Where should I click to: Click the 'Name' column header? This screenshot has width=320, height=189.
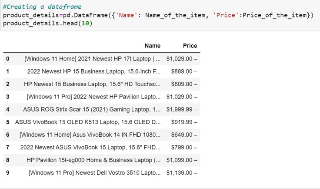pyautogui.click(x=153, y=46)
